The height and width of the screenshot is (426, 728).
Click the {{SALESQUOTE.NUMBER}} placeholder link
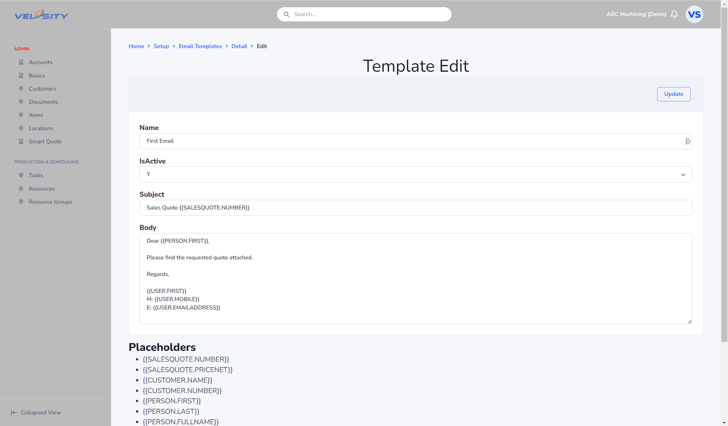[x=186, y=359]
